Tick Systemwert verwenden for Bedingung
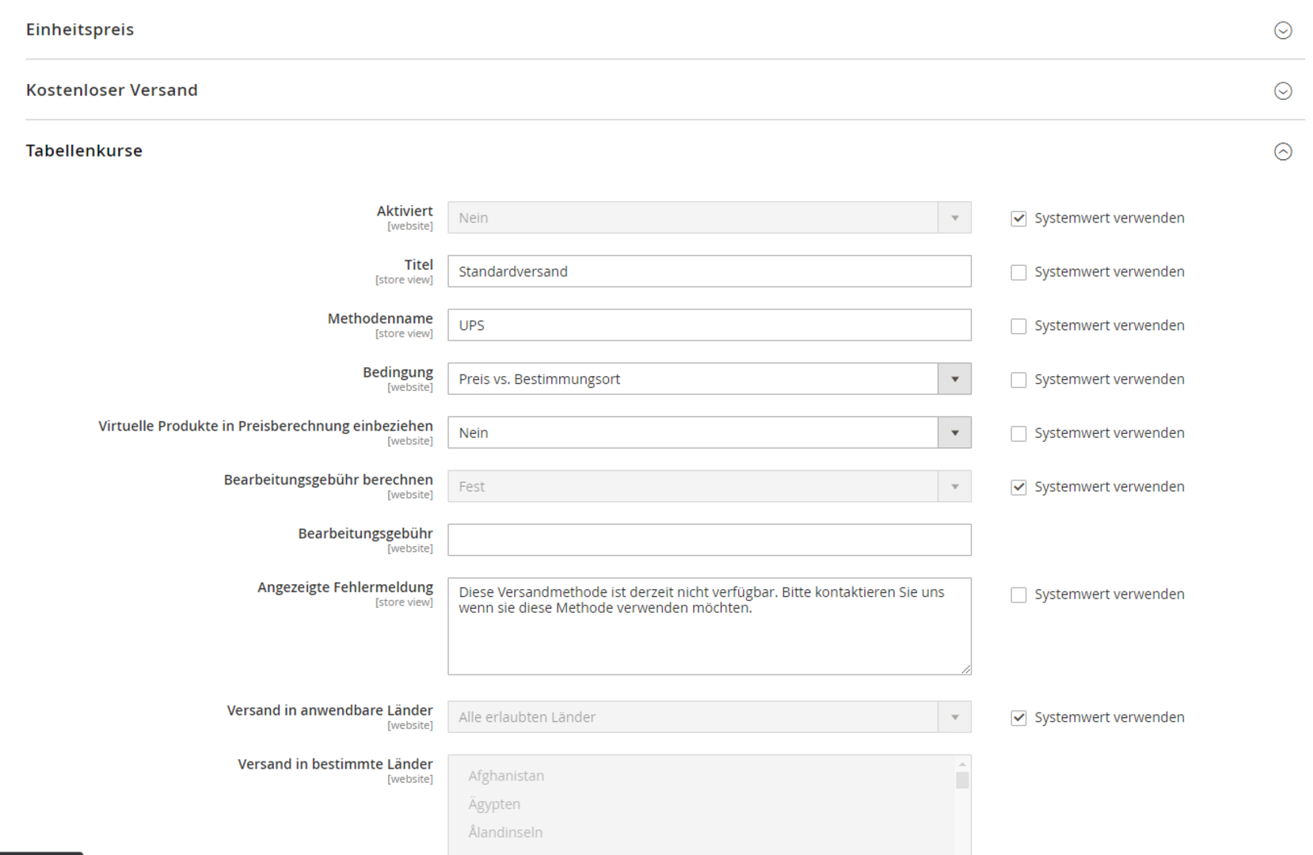This screenshot has height=855, width=1313. point(1018,380)
